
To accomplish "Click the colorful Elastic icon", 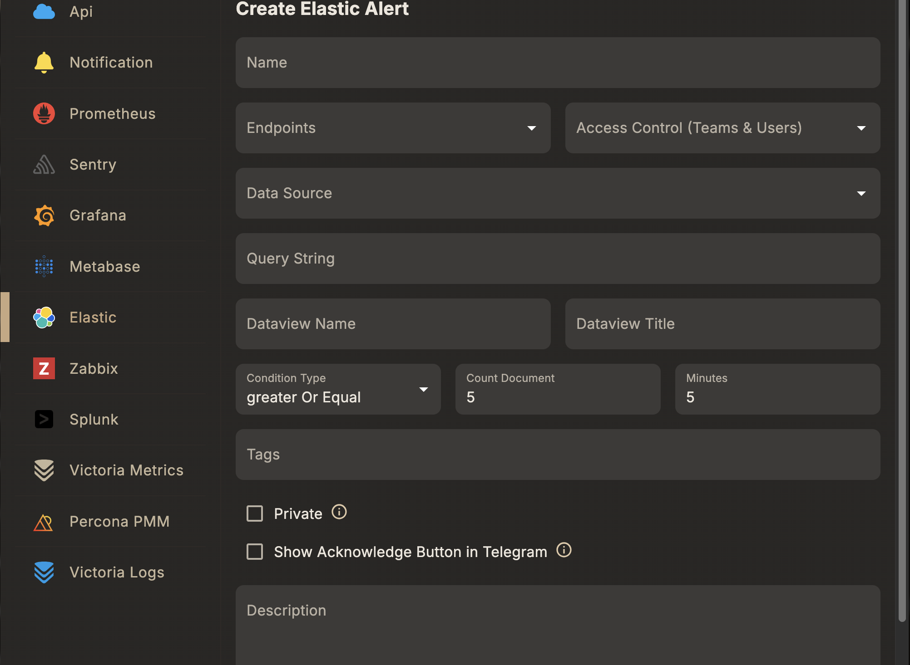I will pos(44,317).
